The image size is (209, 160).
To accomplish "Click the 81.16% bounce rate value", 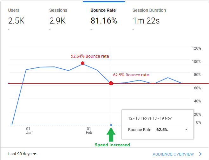I will click(x=104, y=21).
